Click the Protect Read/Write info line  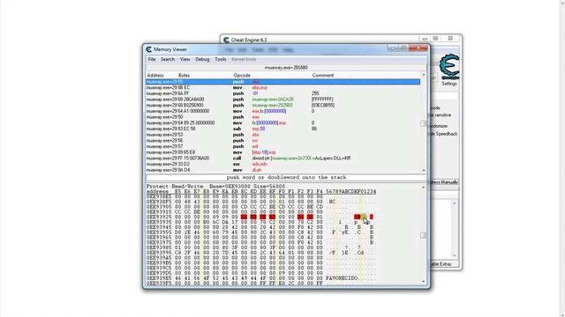pyautogui.click(x=215, y=187)
